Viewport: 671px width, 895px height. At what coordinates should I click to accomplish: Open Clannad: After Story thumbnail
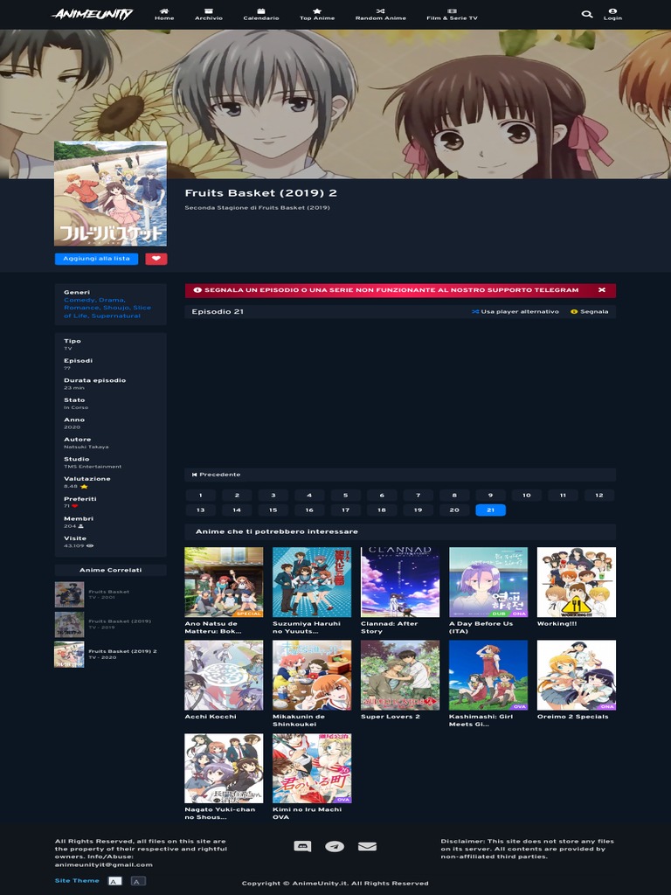tap(400, 582)
